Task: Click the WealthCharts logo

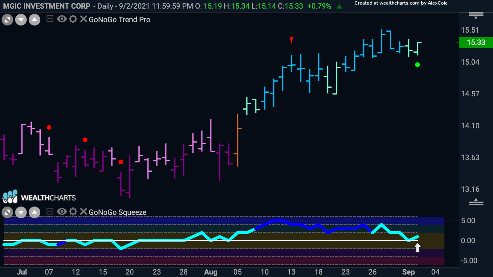Action: [39, 197]
